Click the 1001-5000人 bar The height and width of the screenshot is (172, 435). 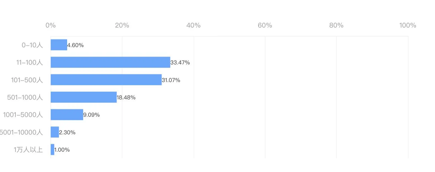coord(67,115)
